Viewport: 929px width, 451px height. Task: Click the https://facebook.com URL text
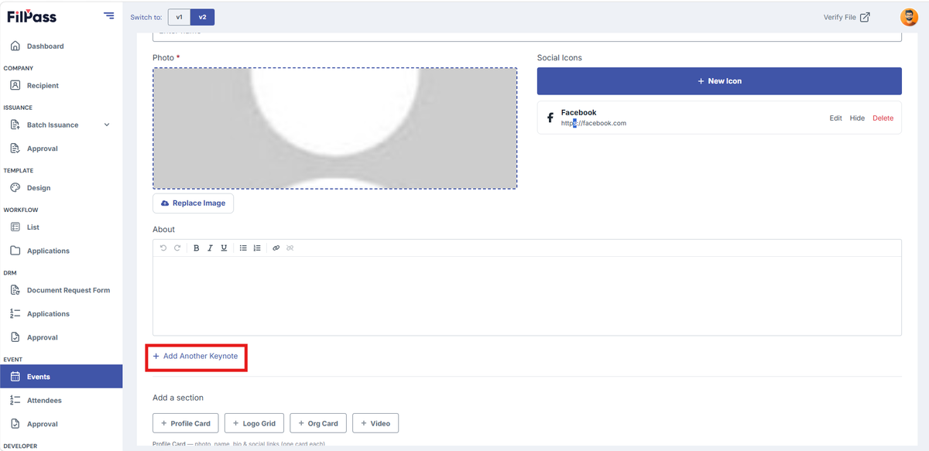(594, 123)
